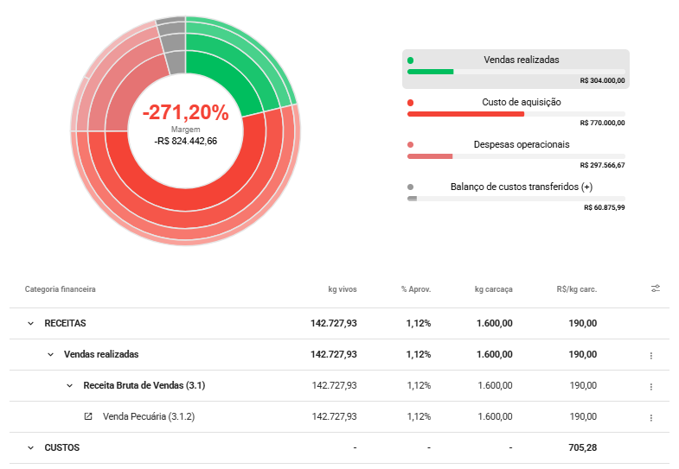The width and height of the screenshot is (679, 469).
Task: Click the R$ 297.566,67 amount
Action: [x=602, y=165]
